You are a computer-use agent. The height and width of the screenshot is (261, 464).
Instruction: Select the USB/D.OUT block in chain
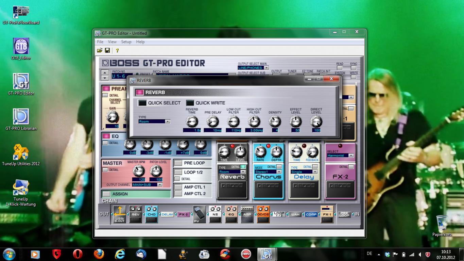[x=119, y=214]
